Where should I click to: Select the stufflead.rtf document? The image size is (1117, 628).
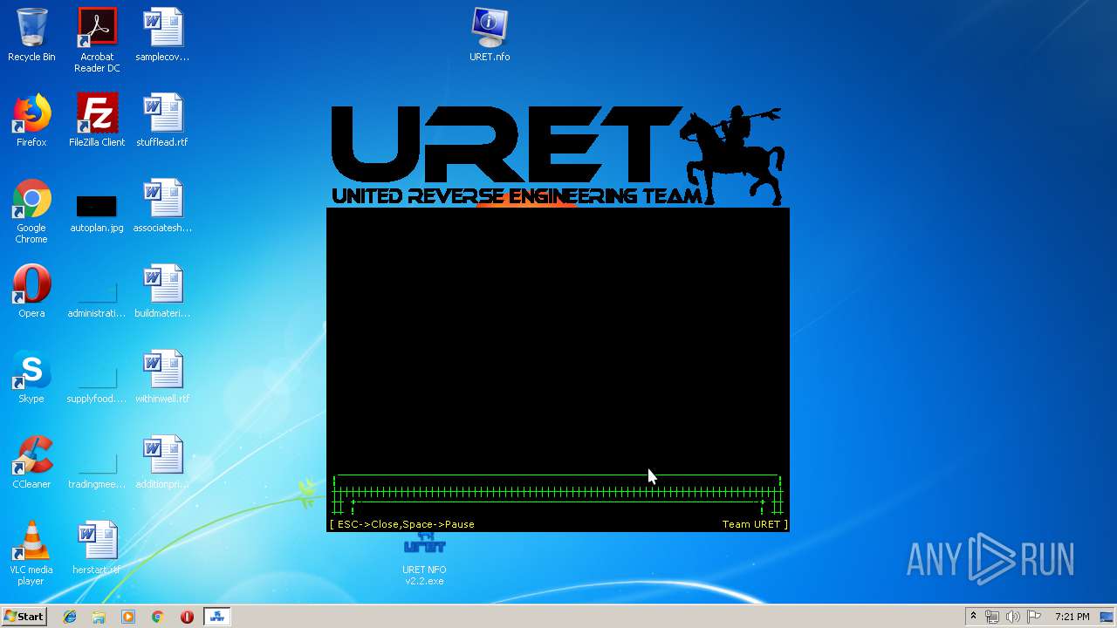[x=162, y=120]
